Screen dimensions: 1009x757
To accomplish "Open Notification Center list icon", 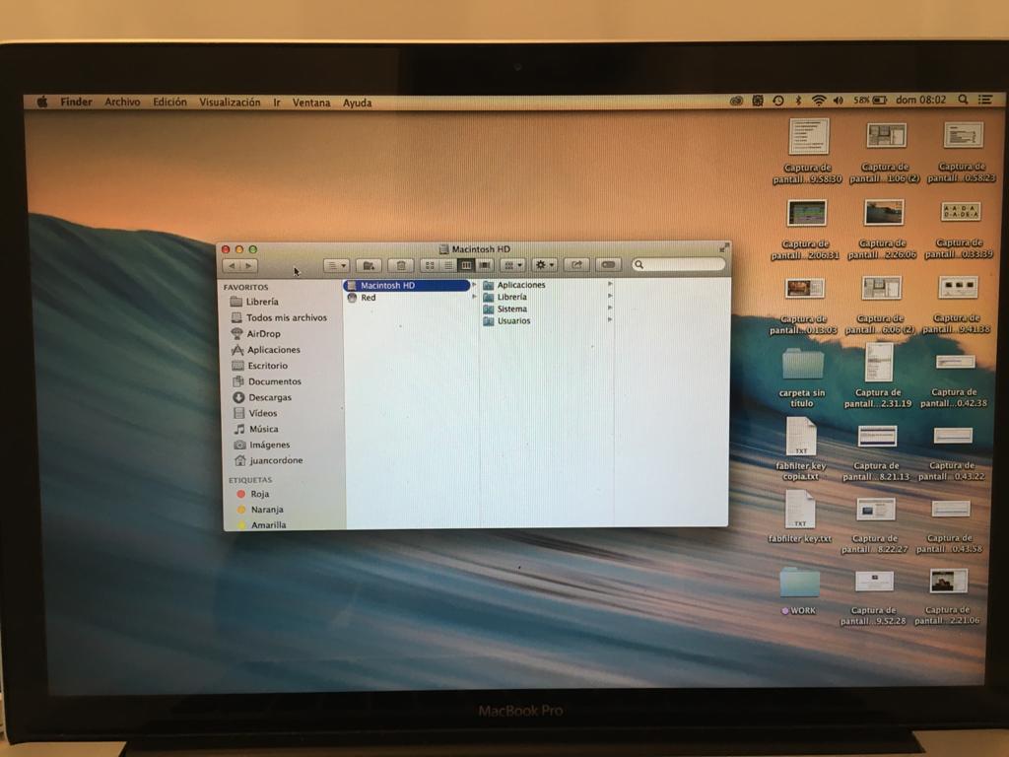I will [985, 100].
